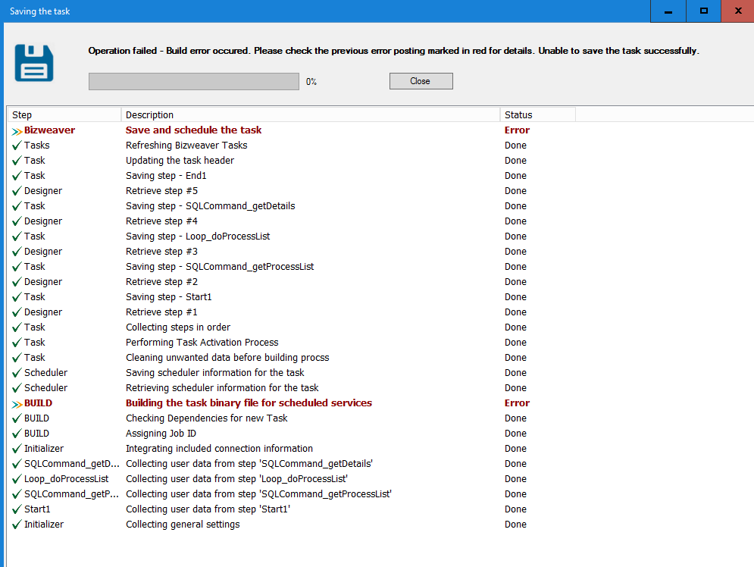This screenshot has width=754, height=567.
Task: Click checkmark beside 'Retrieve step #5' row
Action: pos(17,191)
